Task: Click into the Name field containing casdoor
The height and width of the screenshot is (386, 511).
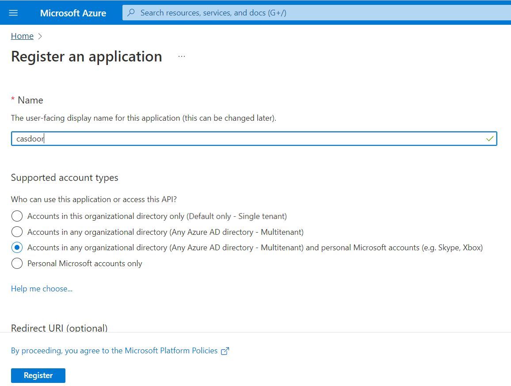Action: [x=248, y=139]
